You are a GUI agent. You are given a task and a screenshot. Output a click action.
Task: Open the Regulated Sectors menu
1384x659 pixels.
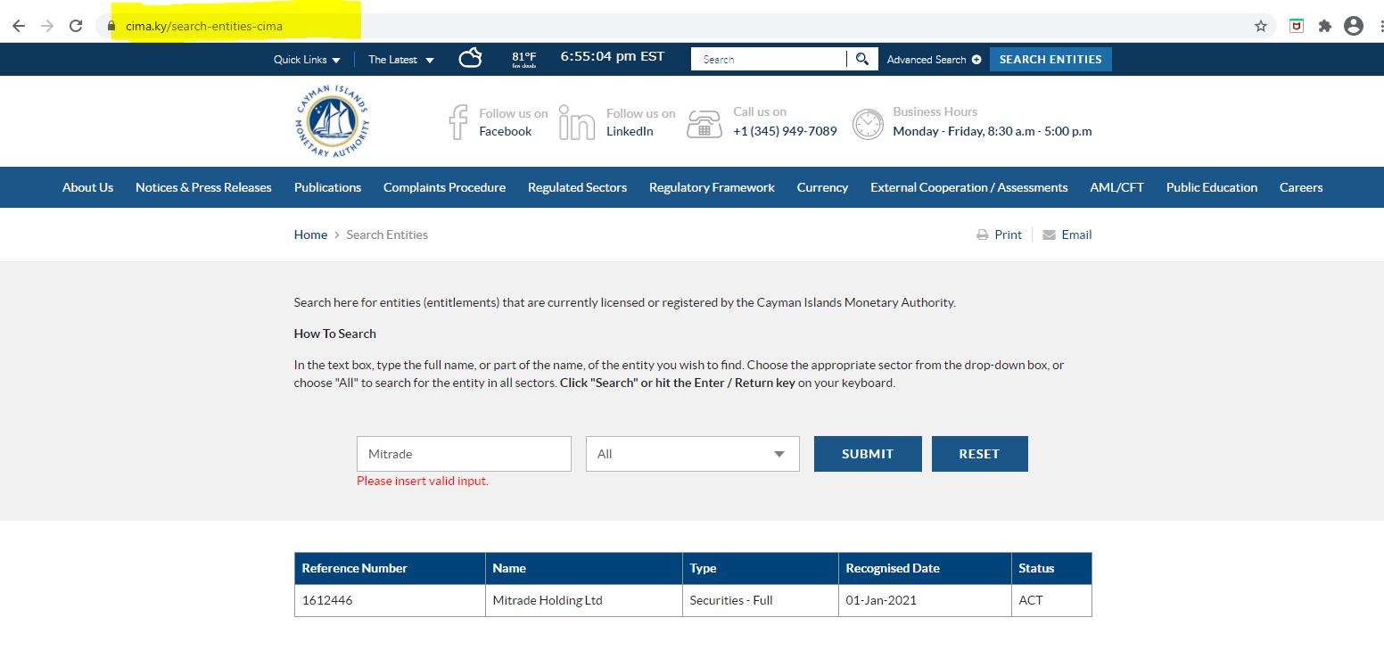click(x=577, y=187)
